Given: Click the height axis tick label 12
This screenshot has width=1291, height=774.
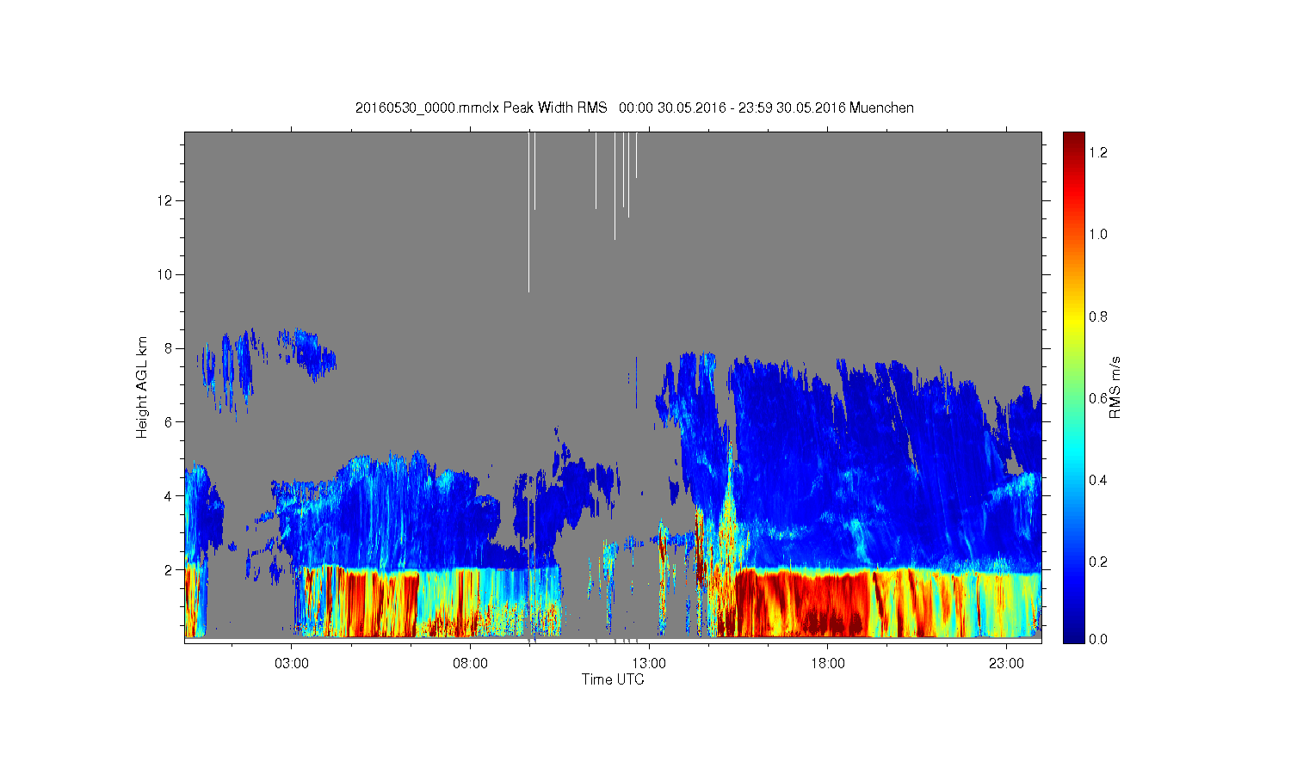Looking at the screenshot, I should (166, 200).
